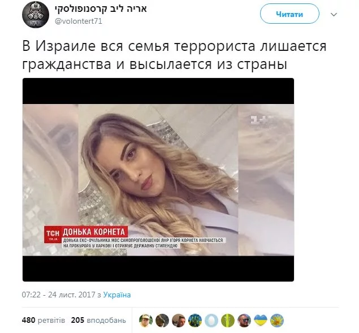Image resolution: width=359 pixels, height=333 pixels.
Task: Open the @volontert71 profile handle
Action: pos(79,21)
